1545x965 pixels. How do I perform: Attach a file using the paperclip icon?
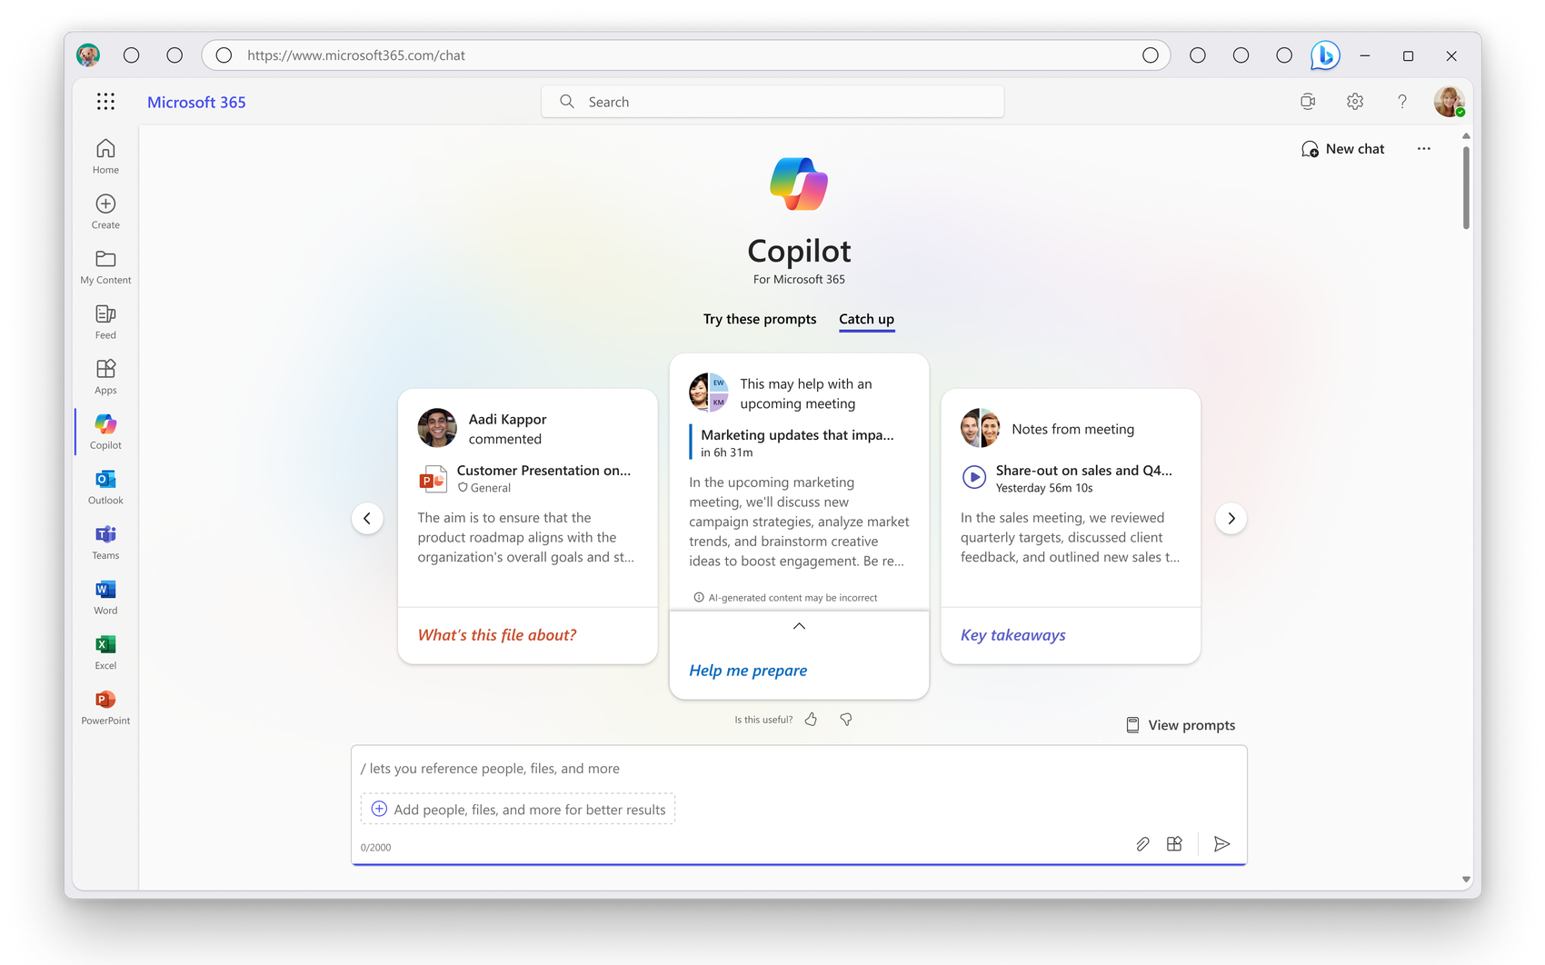pyautogui.click(x=1142, y=843)
